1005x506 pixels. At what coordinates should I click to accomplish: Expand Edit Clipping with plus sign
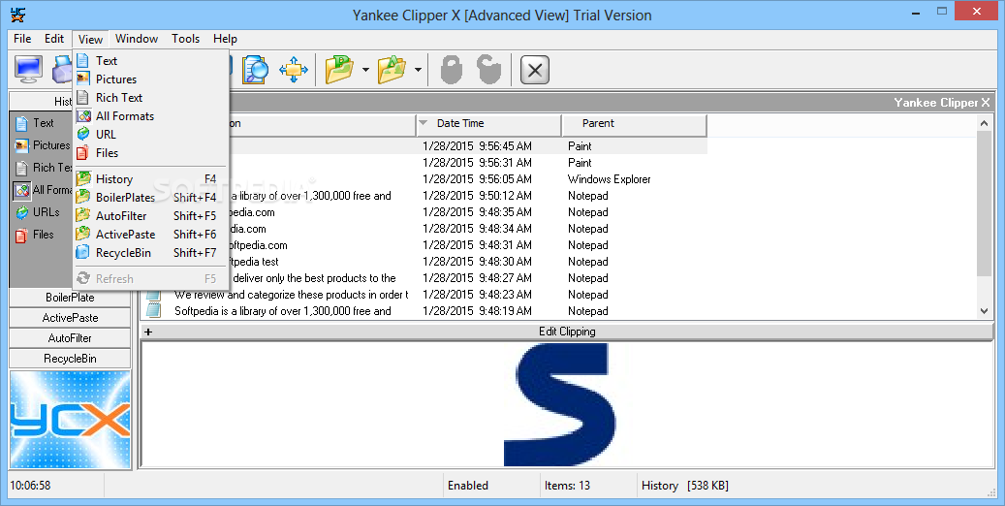point(148,332)
